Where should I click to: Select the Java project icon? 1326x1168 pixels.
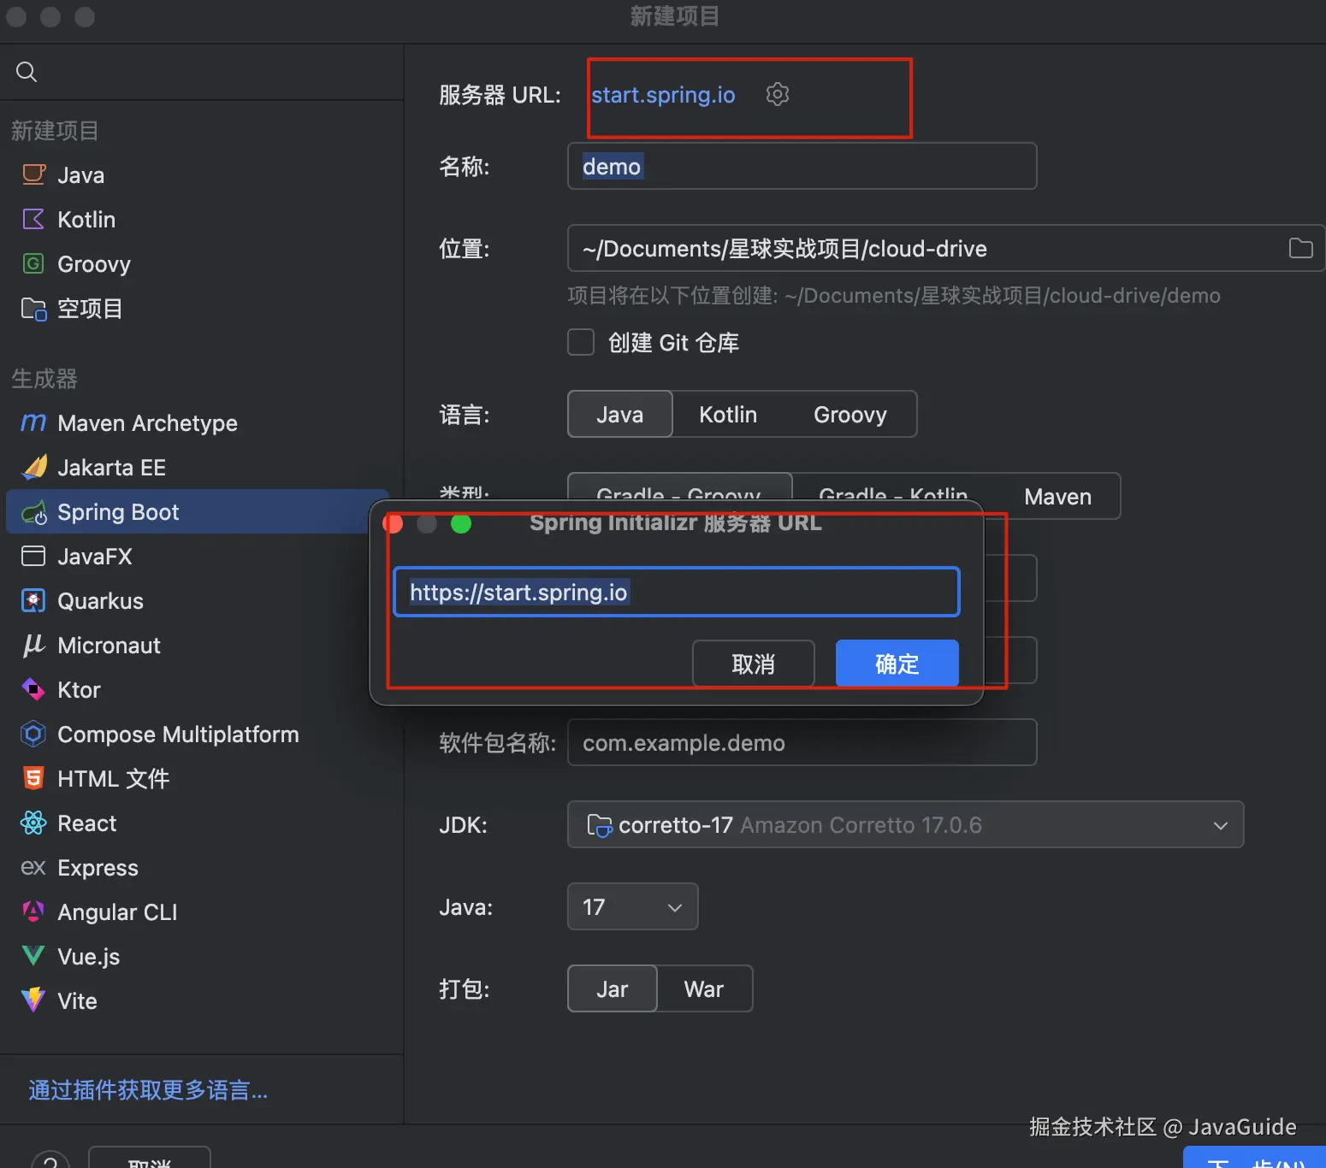coord(33,174)
